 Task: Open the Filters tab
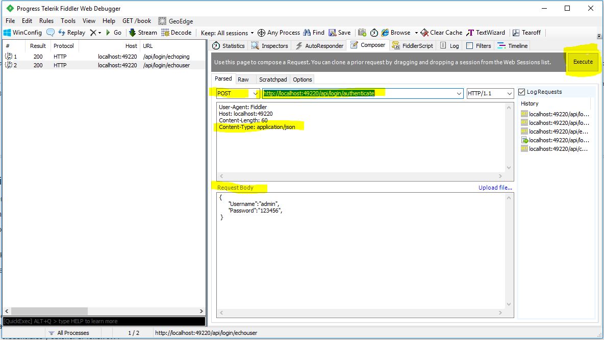pos(479,46)
